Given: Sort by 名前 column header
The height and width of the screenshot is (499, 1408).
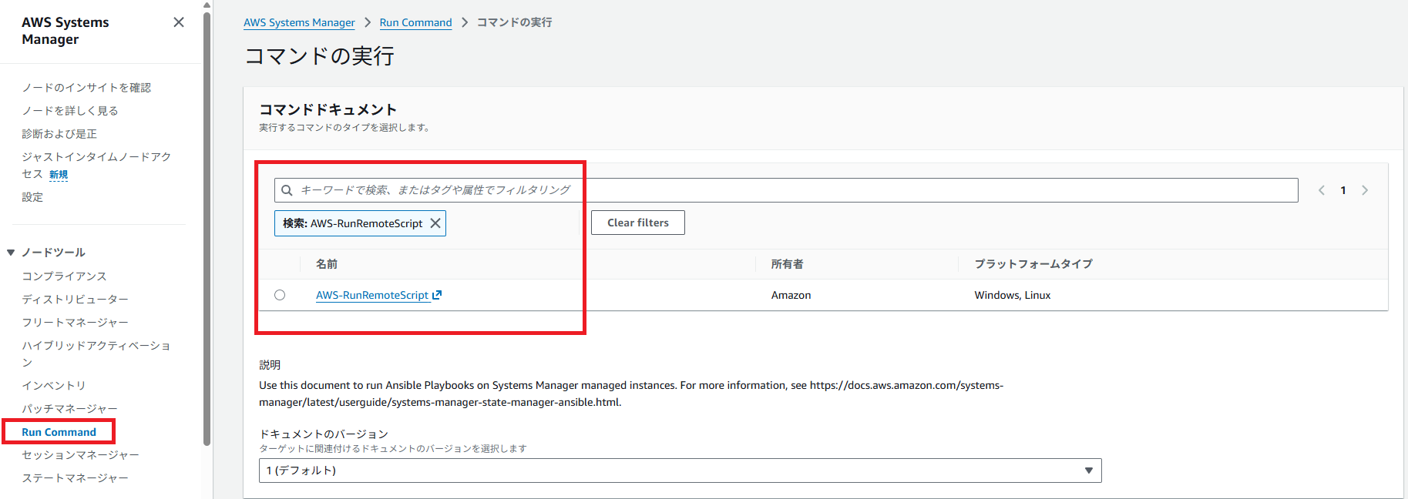Looking at the screenshot, I should (x=327, y=264).
